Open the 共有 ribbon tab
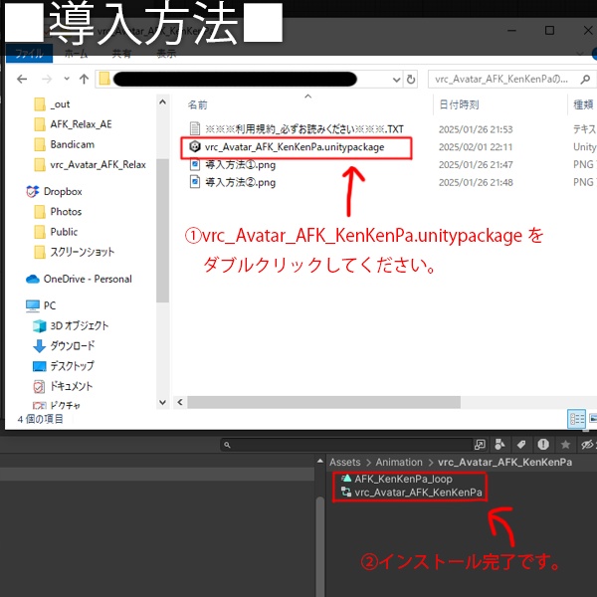Viewport: 597px width, 597px height. tap(121, 54)
